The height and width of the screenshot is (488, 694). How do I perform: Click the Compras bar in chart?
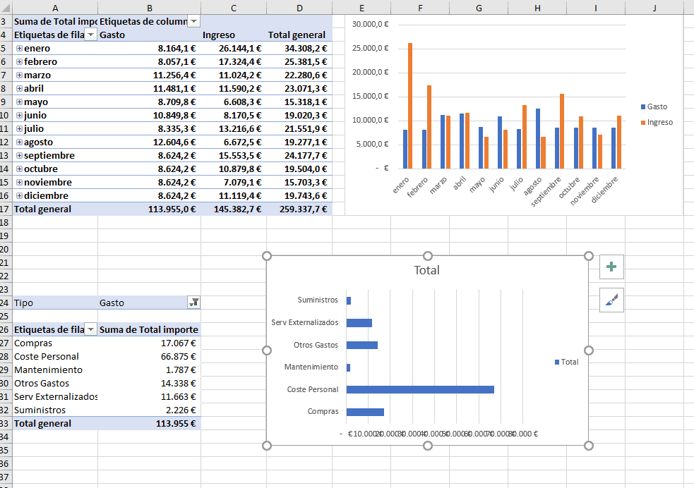pos(365,412)
